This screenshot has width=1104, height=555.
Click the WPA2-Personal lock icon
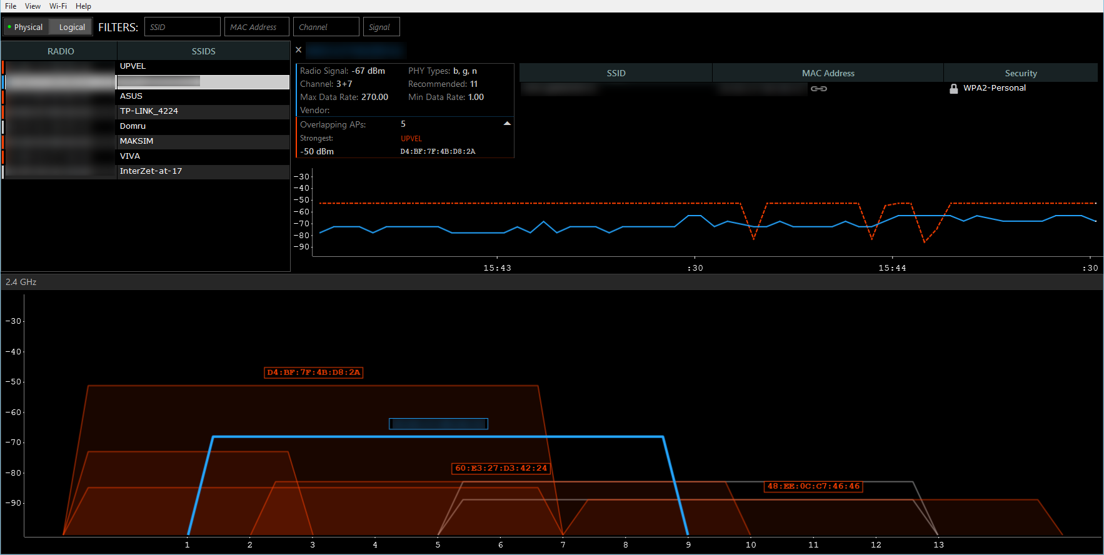click(953, 89)
